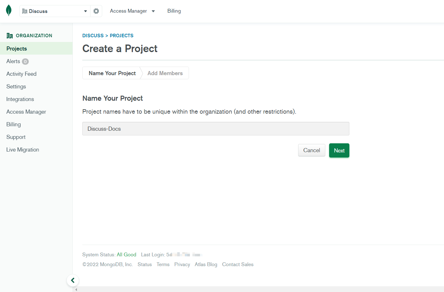Collapse the sidebar using the chevron button
Screen dimensions: 444x292
point(73,280)
